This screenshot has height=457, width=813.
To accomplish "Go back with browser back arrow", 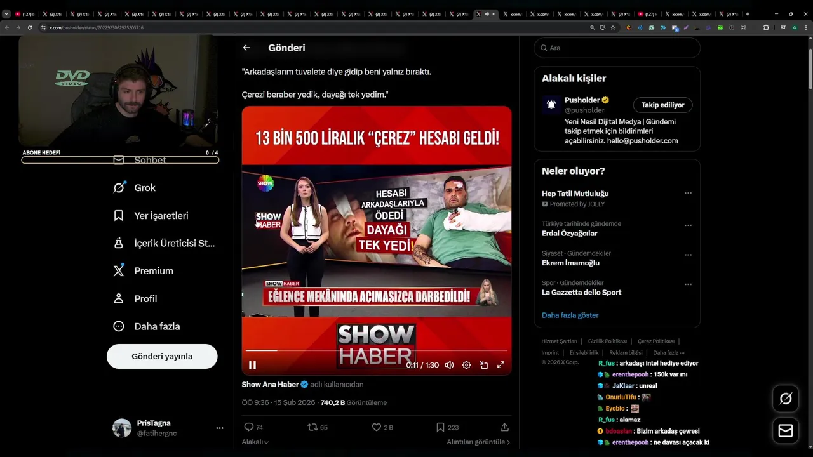I will 7,27.
